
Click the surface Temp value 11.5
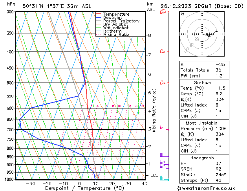point(220,88)
